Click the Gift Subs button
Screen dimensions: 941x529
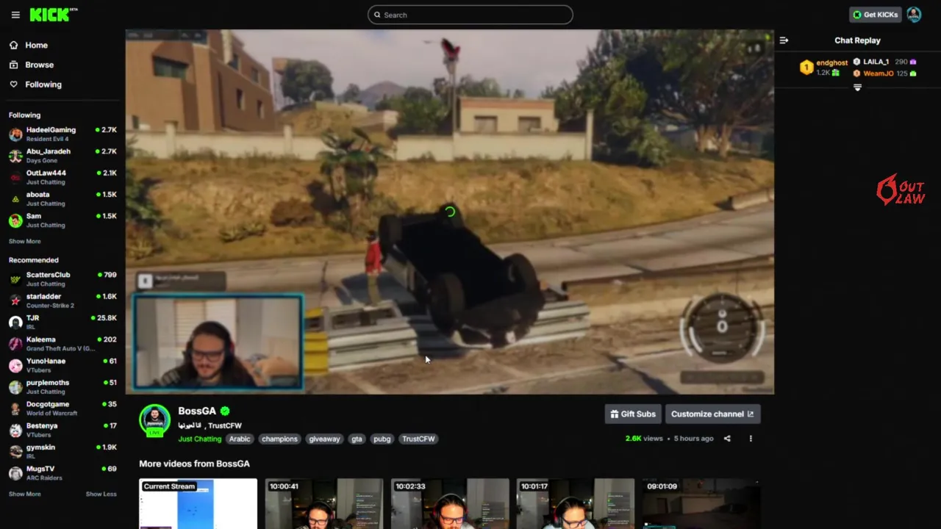coord(633,414)
